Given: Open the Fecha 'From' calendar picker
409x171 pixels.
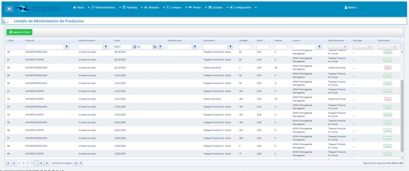Looking at the screenshot, I should tap(134, 47).
